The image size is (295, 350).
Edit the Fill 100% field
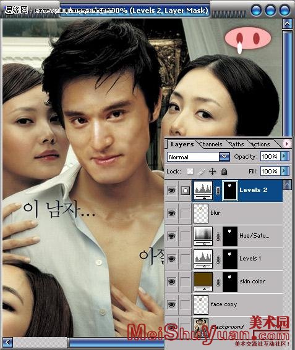270,171
